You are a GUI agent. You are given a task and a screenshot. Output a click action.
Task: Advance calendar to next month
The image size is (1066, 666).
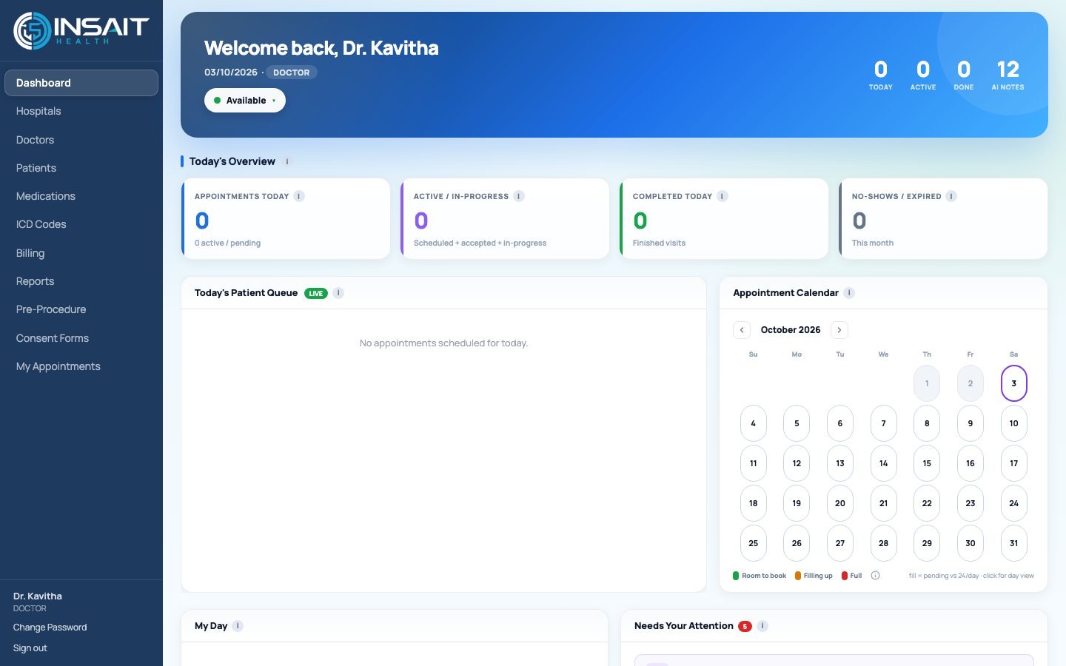tap(839, 330)
